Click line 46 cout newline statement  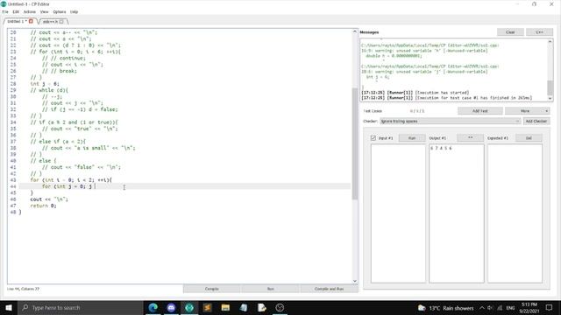click(49, 199)
